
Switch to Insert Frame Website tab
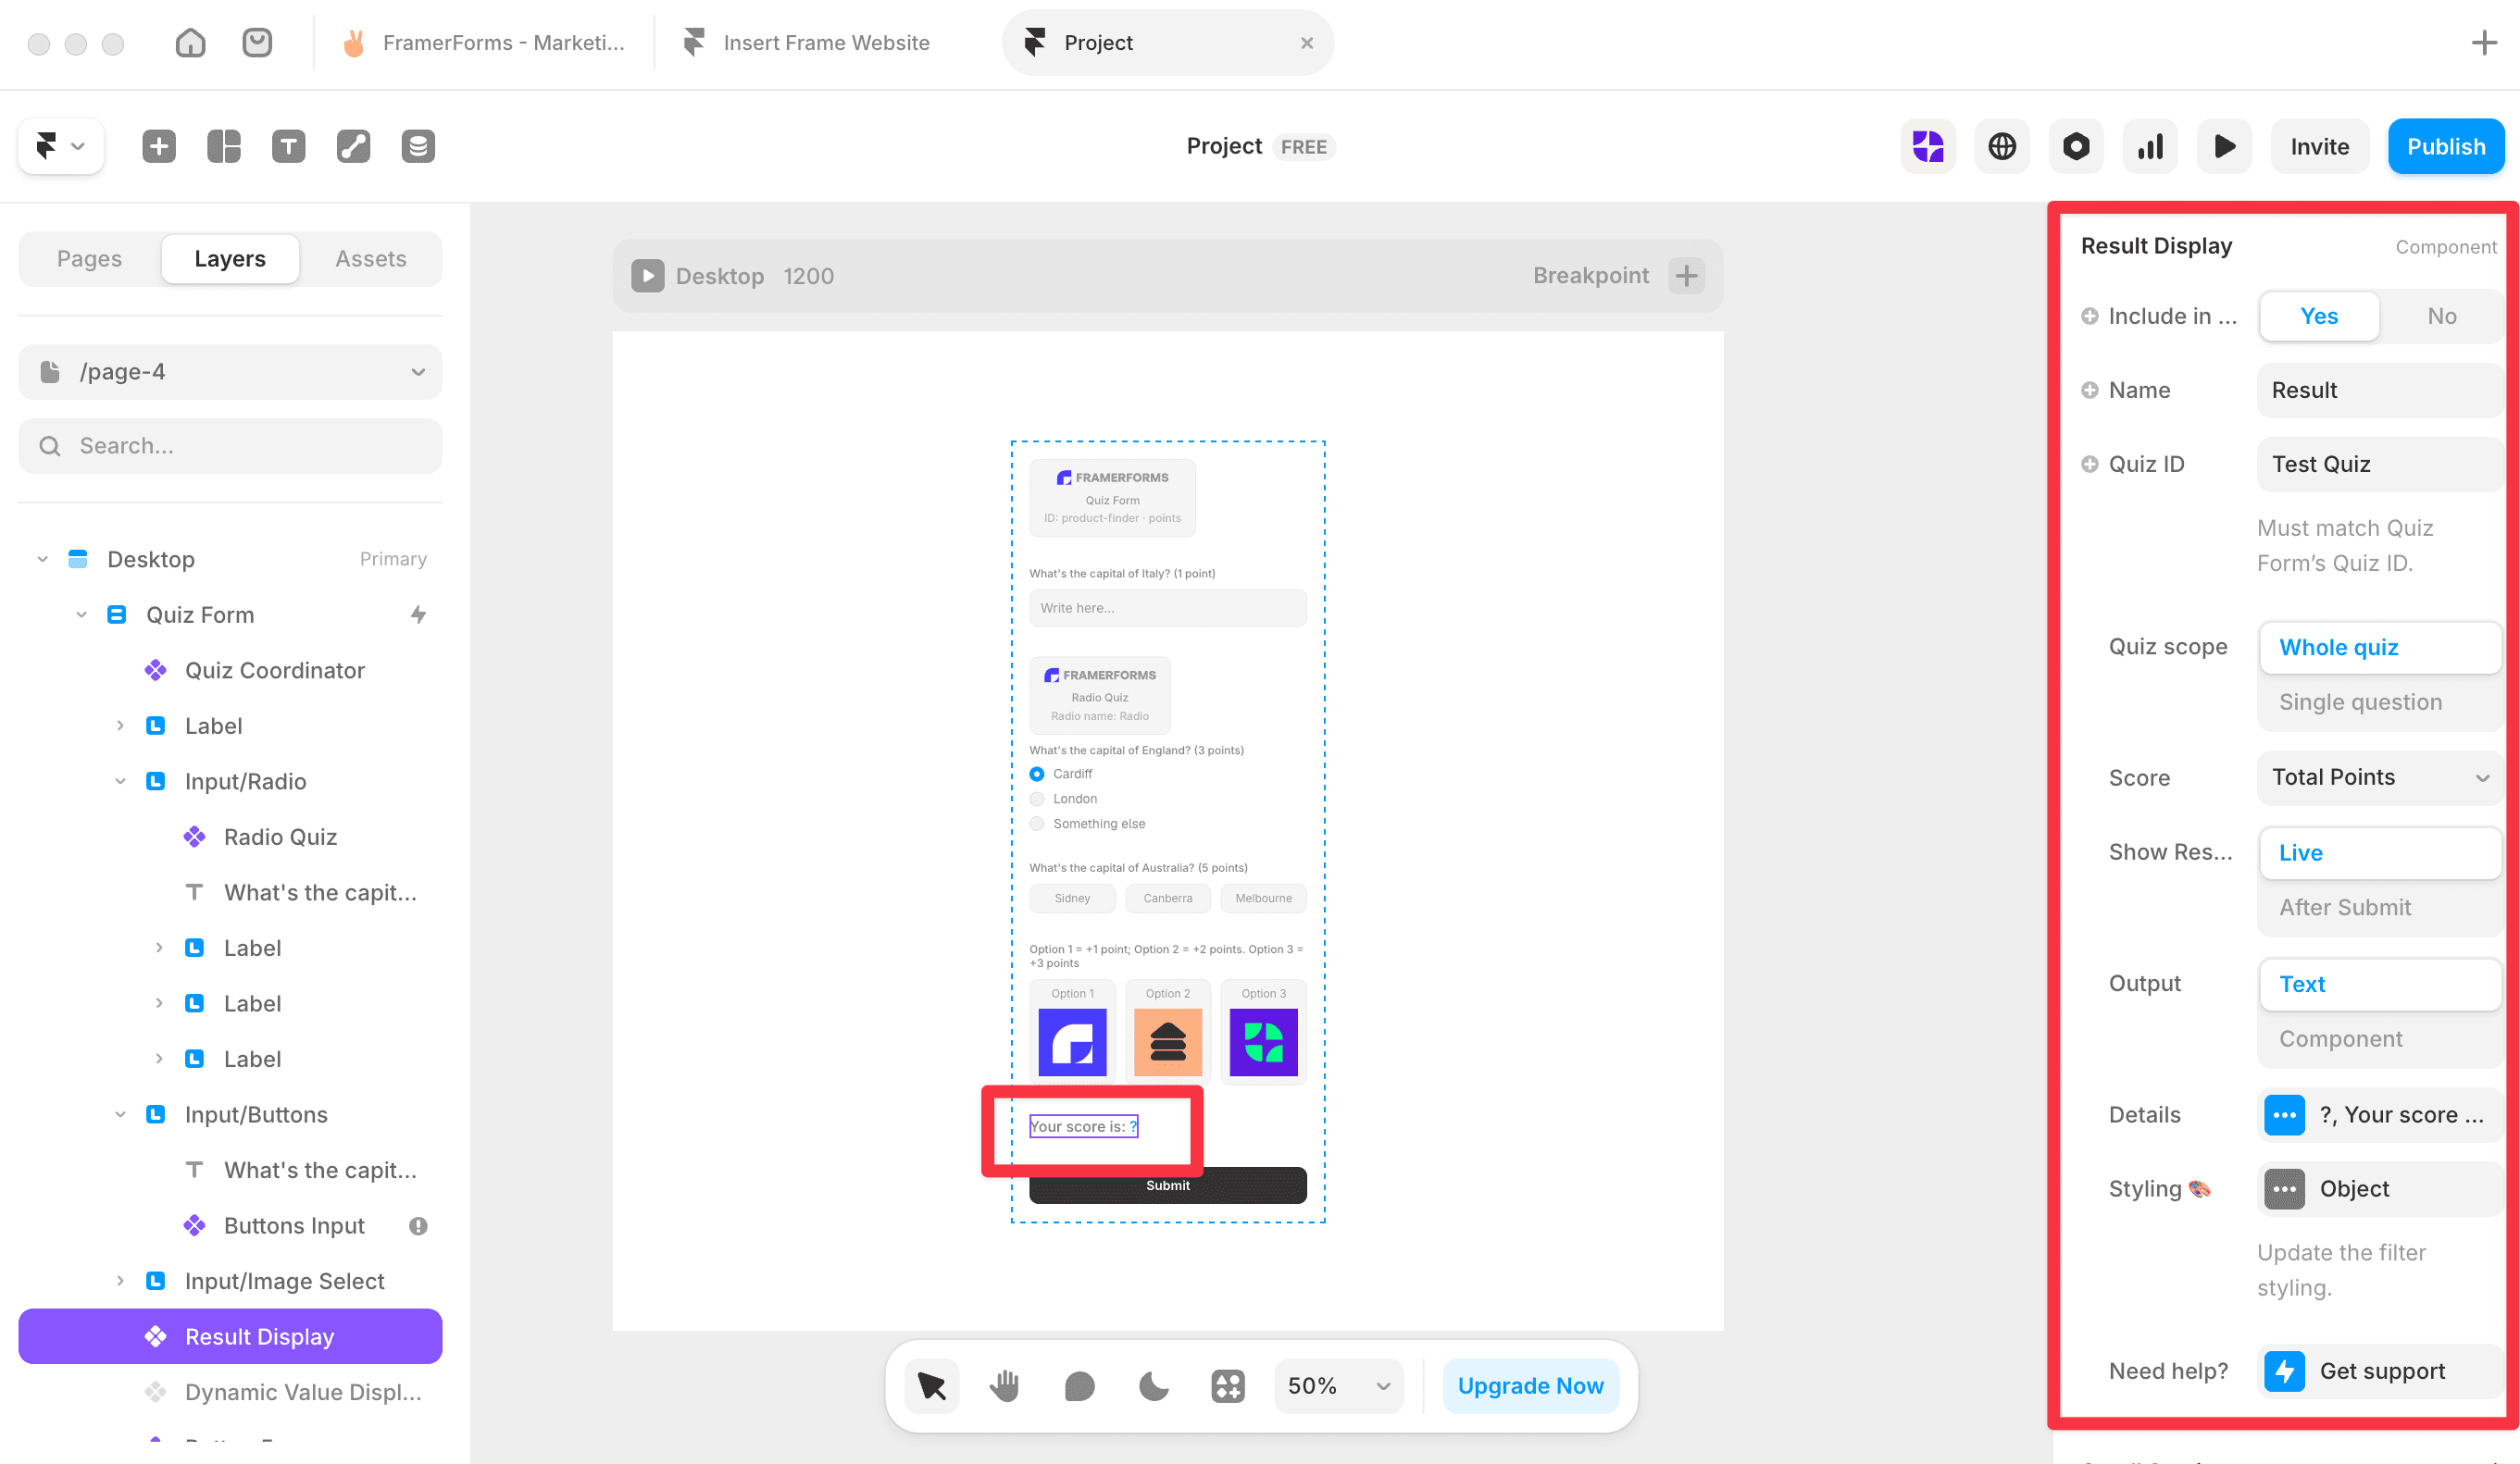click(808, 42)
